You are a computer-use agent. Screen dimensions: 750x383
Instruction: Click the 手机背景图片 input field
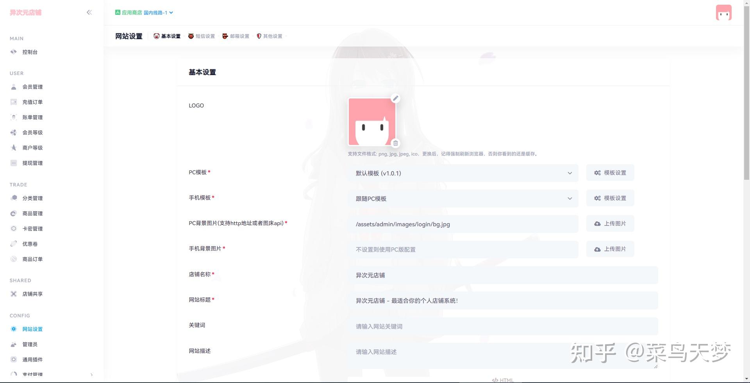click(x=463, y=249)
